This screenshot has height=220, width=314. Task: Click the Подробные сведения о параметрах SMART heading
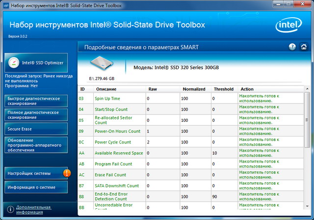tap(141, 47)
